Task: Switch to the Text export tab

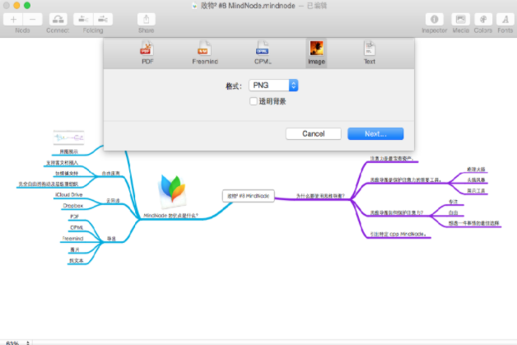Action: tap(370, 53)
